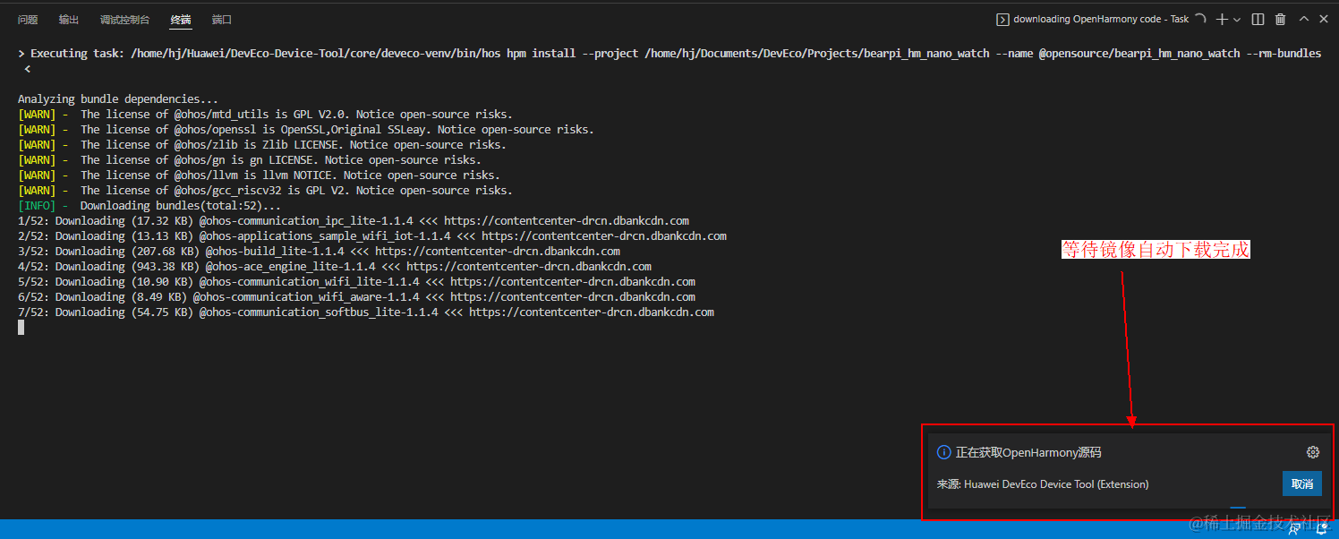Screen dimensions: 1339x539
Task: Open notifications bell in status bar
Action: point(1322,529)
